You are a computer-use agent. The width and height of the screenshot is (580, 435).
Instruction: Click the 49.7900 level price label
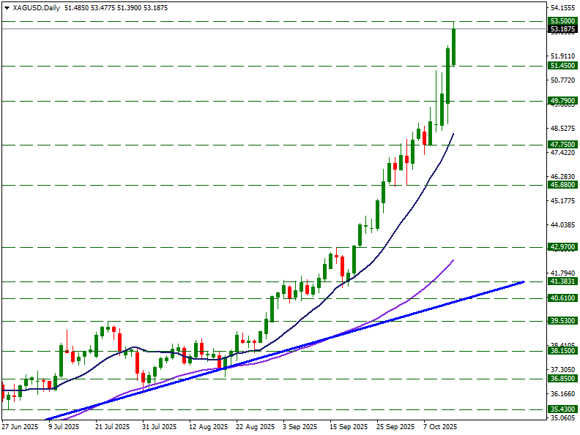coord(562,101)
